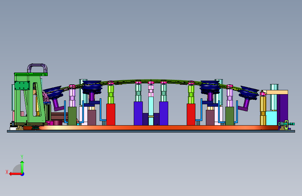This screenshot has width=302, height=196.
Task: Pick the central cyan column
Action: (151, 111)
